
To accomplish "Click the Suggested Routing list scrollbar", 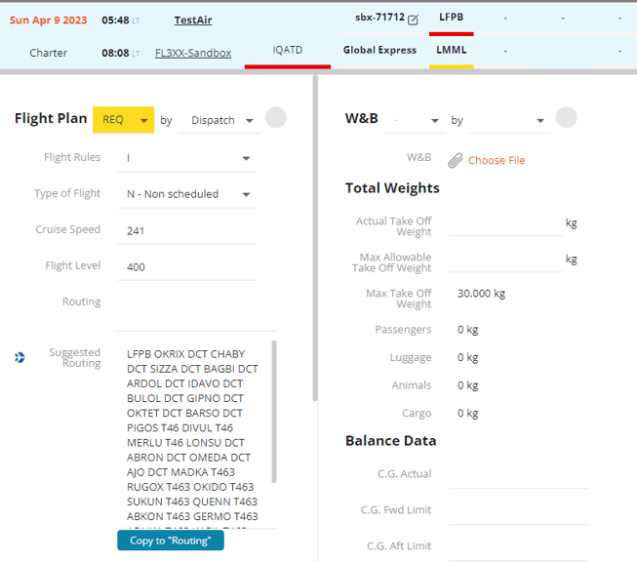I will [274, 410].
